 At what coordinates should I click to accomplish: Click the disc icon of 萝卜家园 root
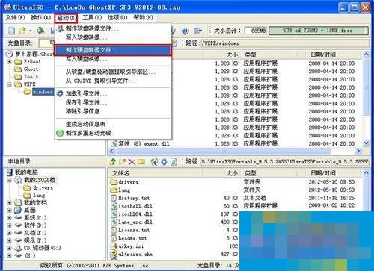(x=9, y=54)
